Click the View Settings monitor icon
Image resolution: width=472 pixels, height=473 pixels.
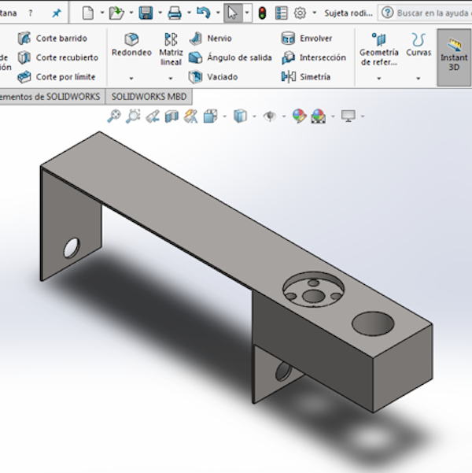[x=348, y=116]
